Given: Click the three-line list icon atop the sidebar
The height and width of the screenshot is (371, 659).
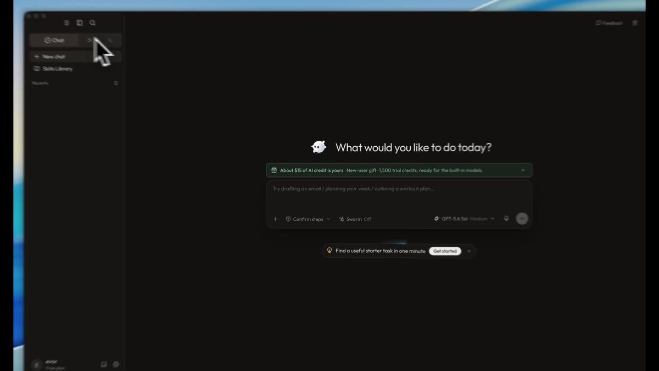Looking at the screenshot, I should tap(66, 23).
